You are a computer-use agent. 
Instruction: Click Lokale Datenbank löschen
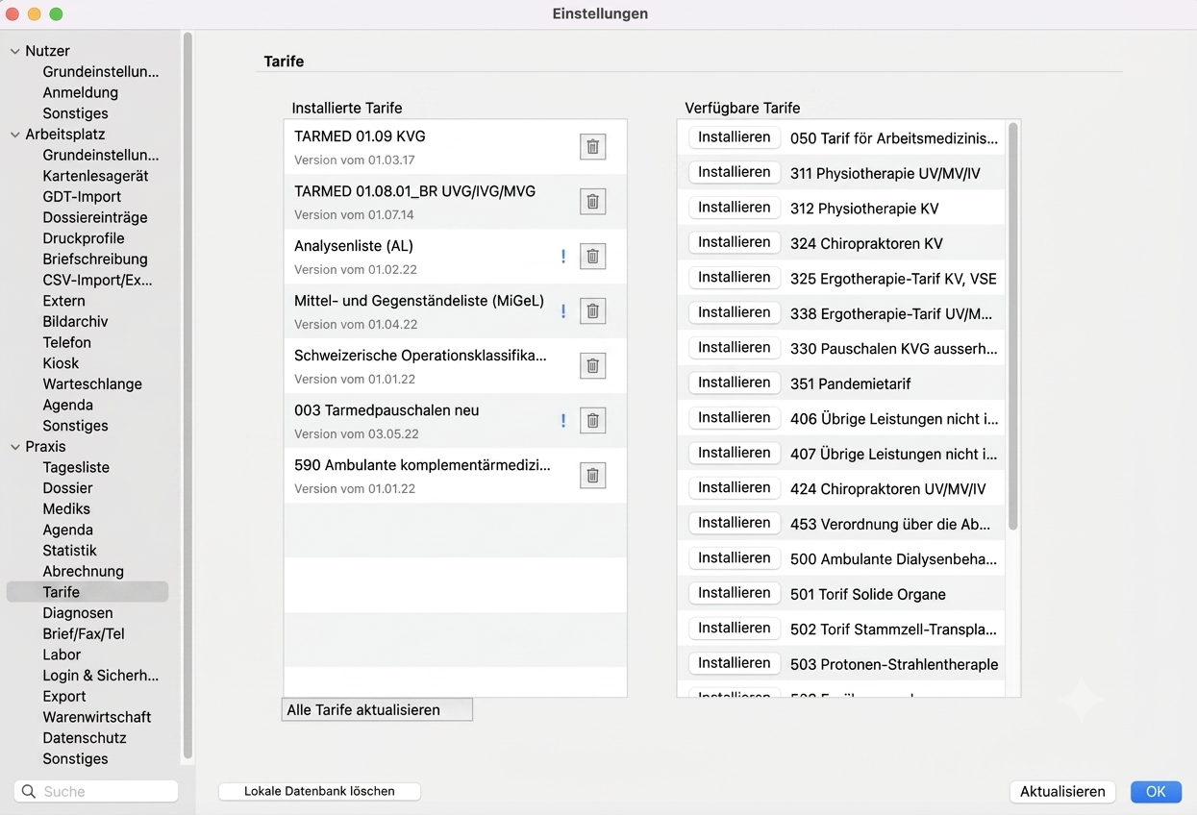[319, 791]
